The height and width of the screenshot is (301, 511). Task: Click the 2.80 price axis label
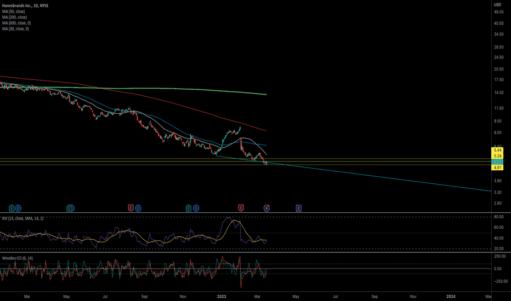pos(498,204)
